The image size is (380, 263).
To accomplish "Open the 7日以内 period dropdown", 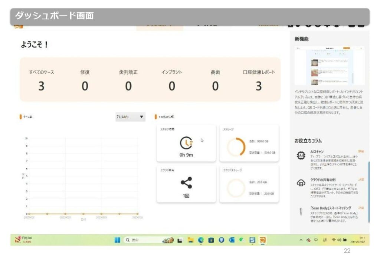I will (x=130, y=117).
